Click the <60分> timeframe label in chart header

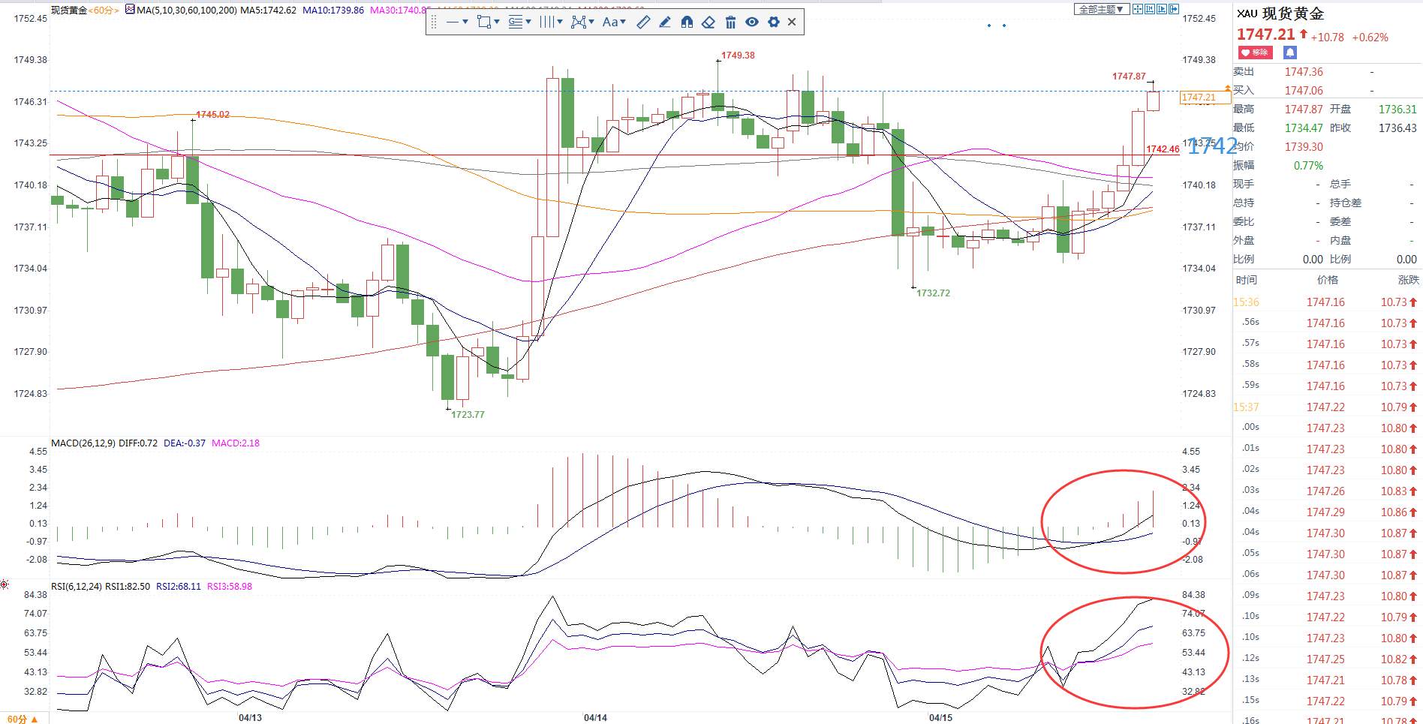pyautogui.click(x=104, y=11)
